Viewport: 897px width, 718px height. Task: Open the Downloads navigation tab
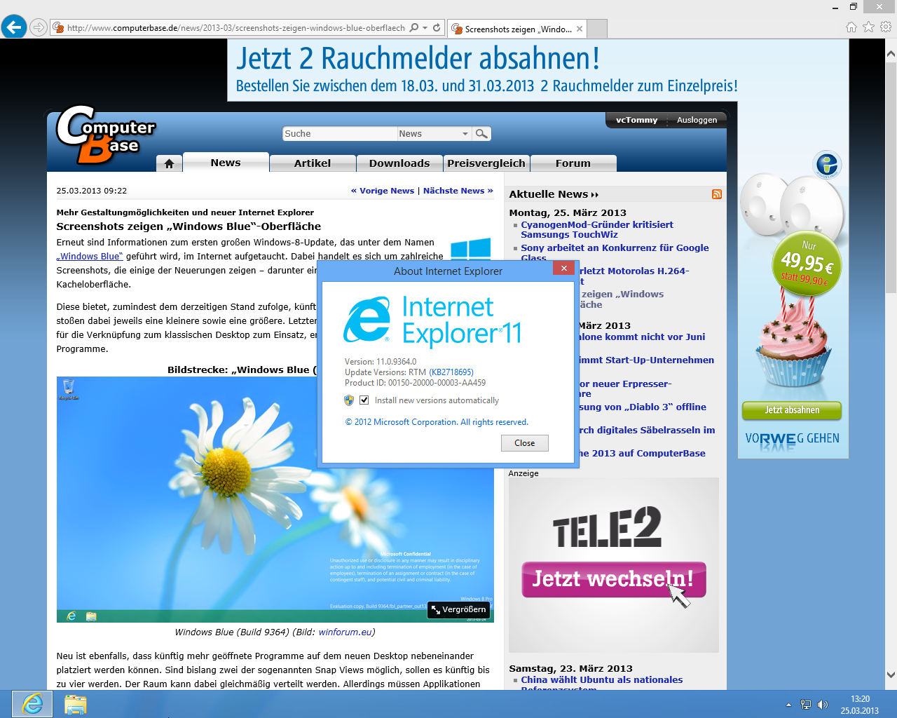click(399, 163)
